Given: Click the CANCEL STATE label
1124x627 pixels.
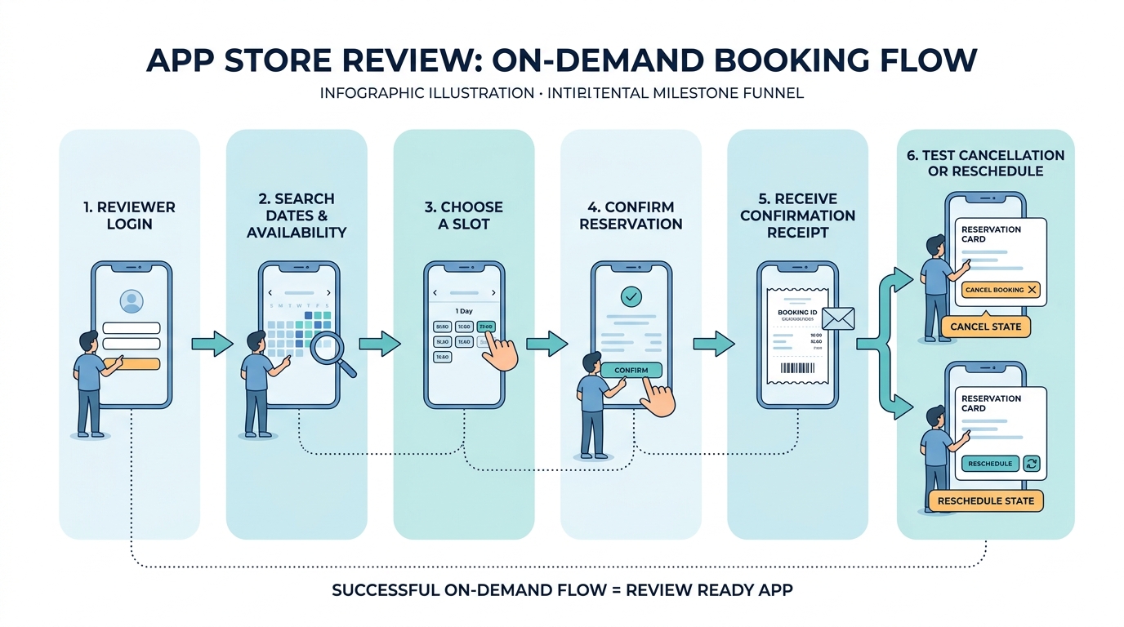Looking at the screenshot, I should (985, 327).
